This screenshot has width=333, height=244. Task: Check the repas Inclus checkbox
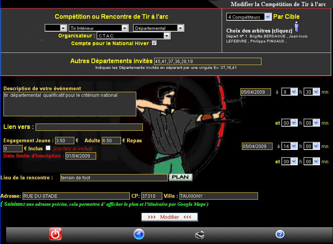[48, 148]
